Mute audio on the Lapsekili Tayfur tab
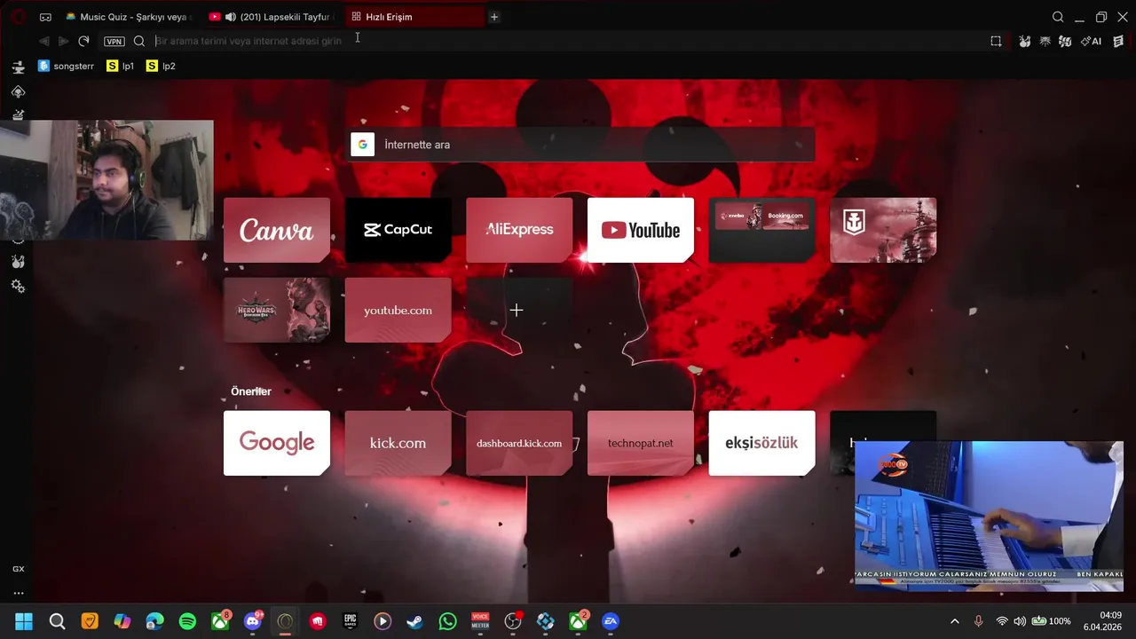The image size is (1136, 639). (x=231, y=17)
